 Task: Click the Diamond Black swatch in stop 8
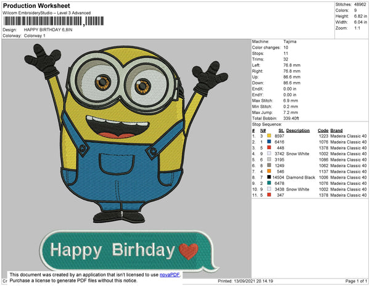coord(269,178)
